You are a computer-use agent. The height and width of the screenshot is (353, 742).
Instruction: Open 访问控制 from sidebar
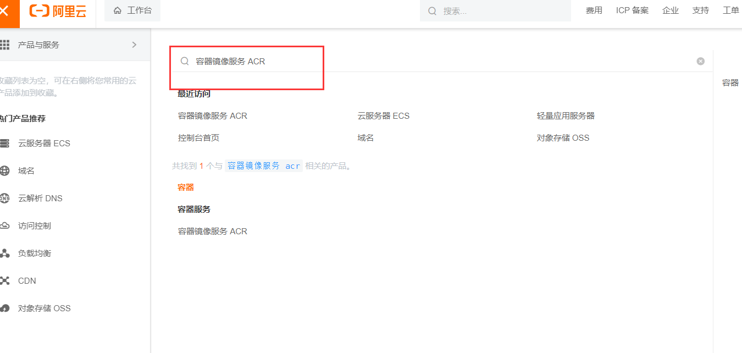tap(35, 226)
